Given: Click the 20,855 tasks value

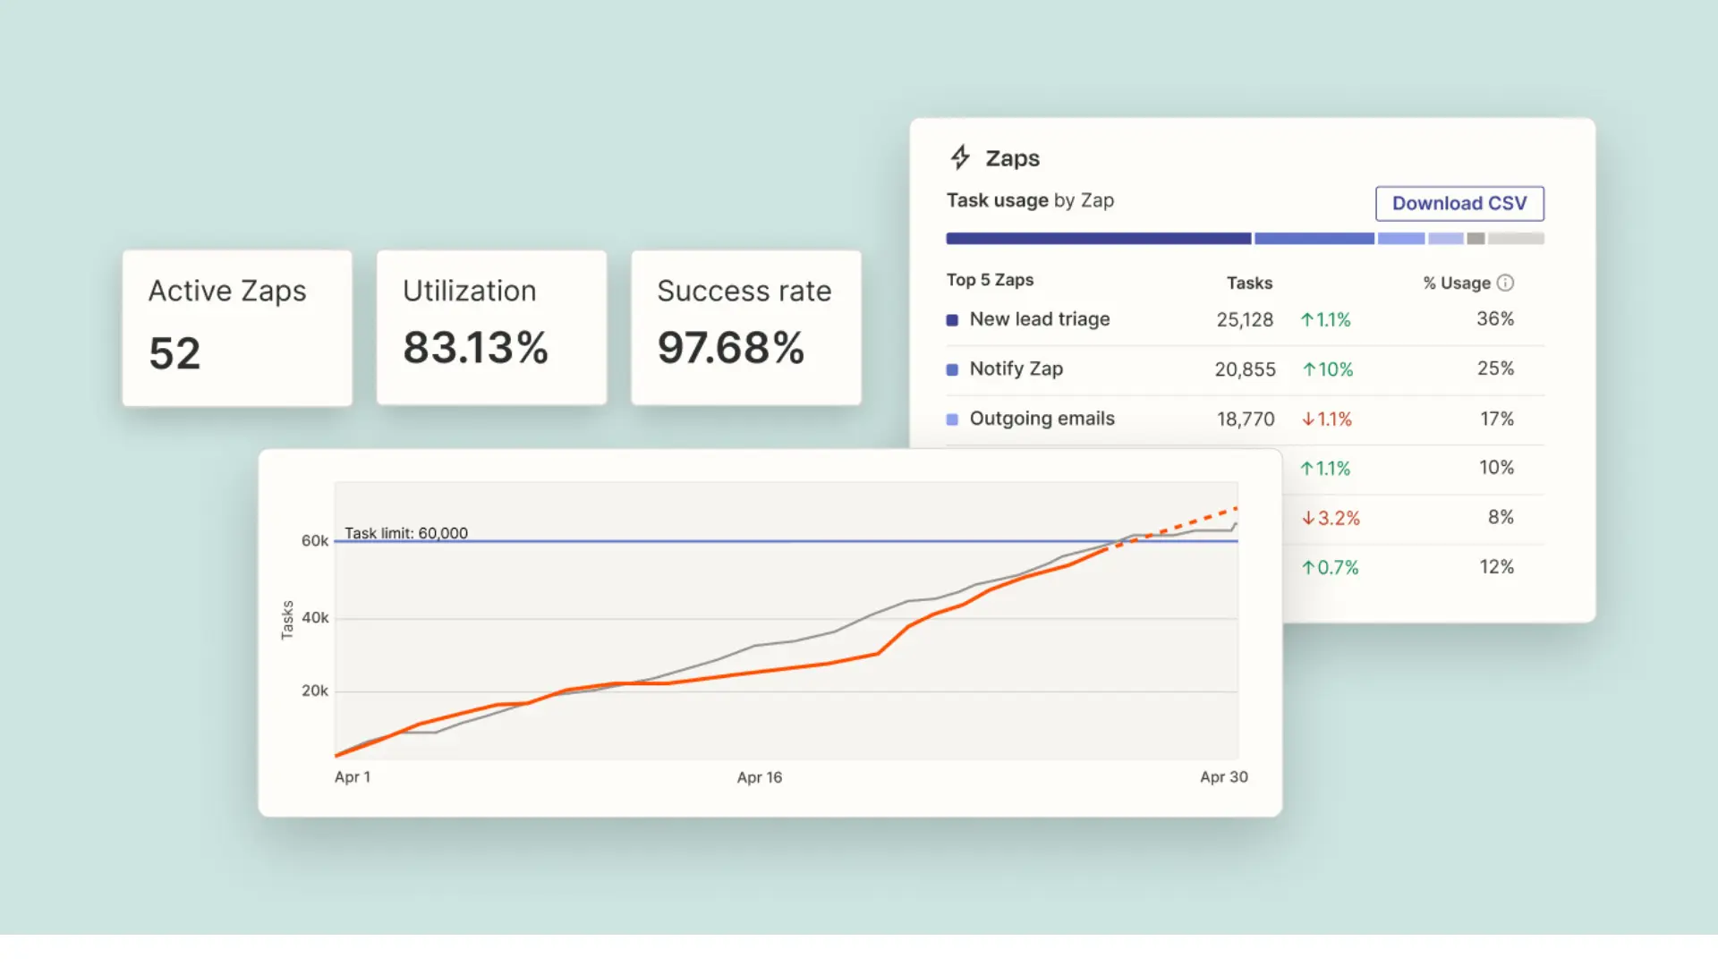Looking at the screenshot, I should [x=1245, y=369].
